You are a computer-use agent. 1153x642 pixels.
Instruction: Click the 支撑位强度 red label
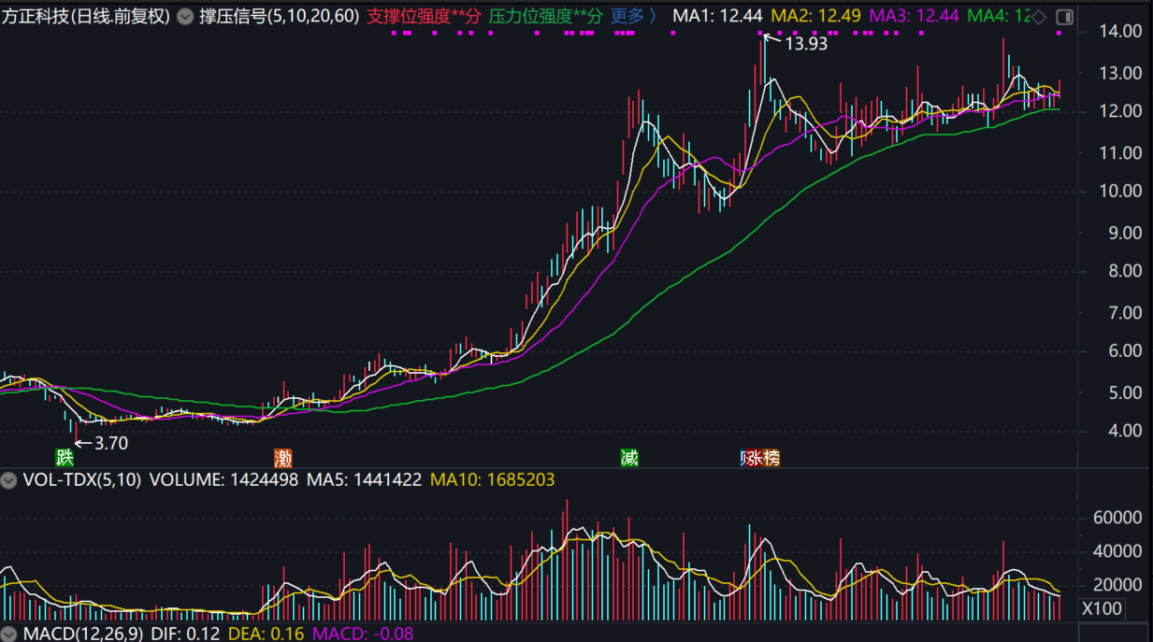pyautogui.click(x=424, y=16)
